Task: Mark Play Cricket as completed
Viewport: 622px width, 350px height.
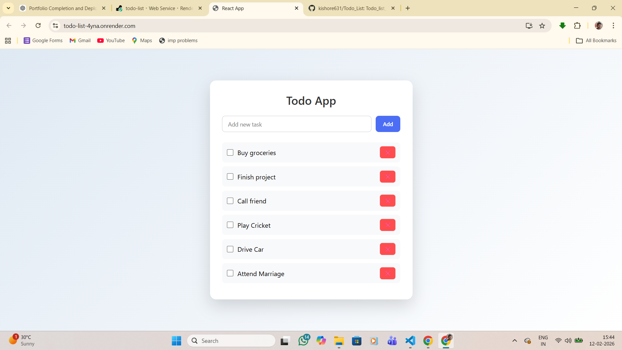Action: click(230, 225)
